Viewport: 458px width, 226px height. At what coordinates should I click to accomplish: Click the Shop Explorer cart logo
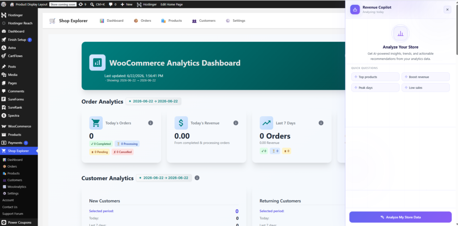(52, 21)
